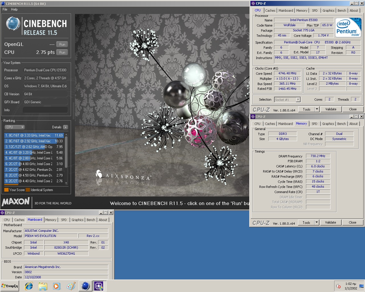Run the CPU benchmark
The image size is (365, 292).
click(62, 52)
